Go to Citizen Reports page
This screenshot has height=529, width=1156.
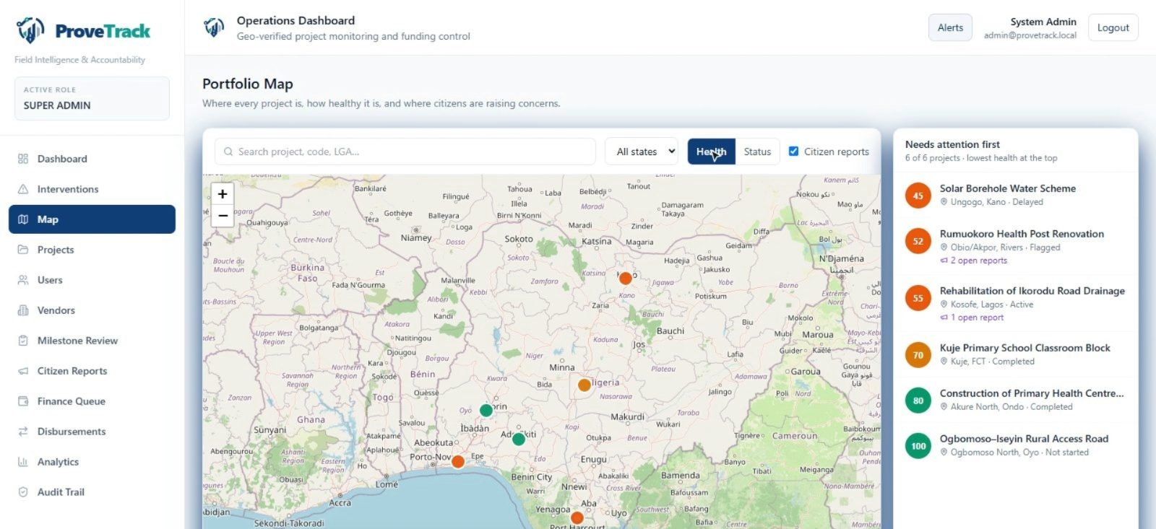point(92,371)
